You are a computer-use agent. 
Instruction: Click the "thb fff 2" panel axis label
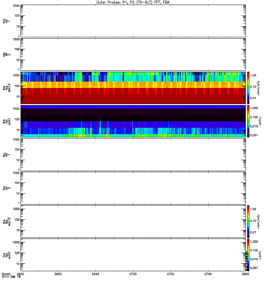(x=6, y=54)
